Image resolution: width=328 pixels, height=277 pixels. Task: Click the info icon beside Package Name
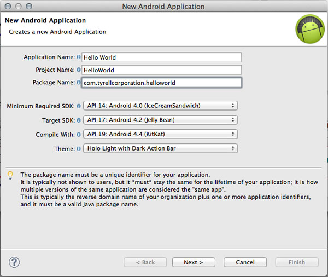(x=79, y=82)
